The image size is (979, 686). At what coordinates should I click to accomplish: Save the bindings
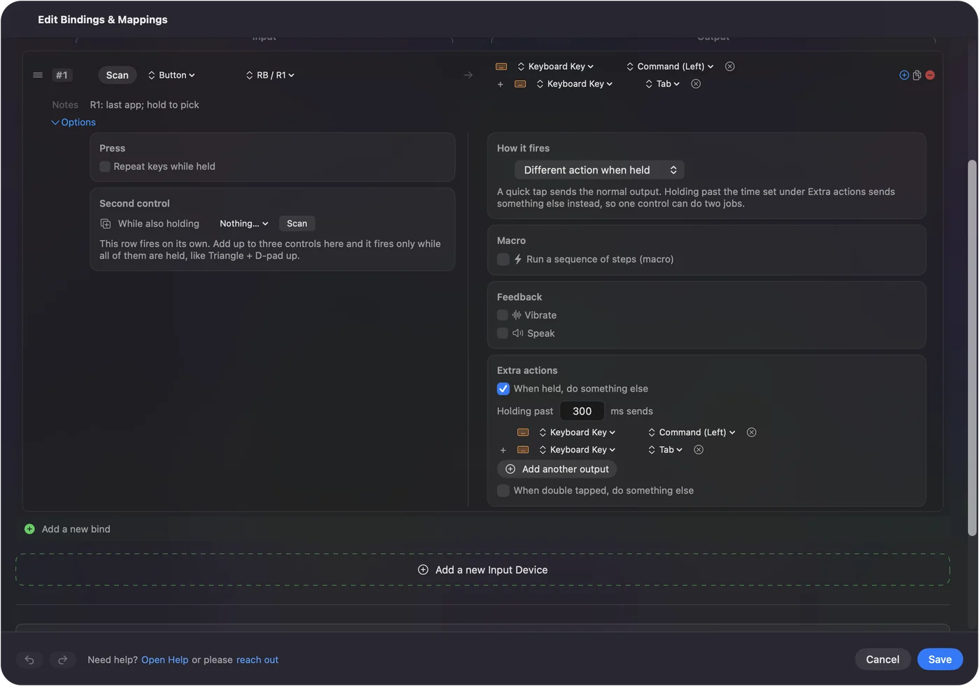[940, 659]
